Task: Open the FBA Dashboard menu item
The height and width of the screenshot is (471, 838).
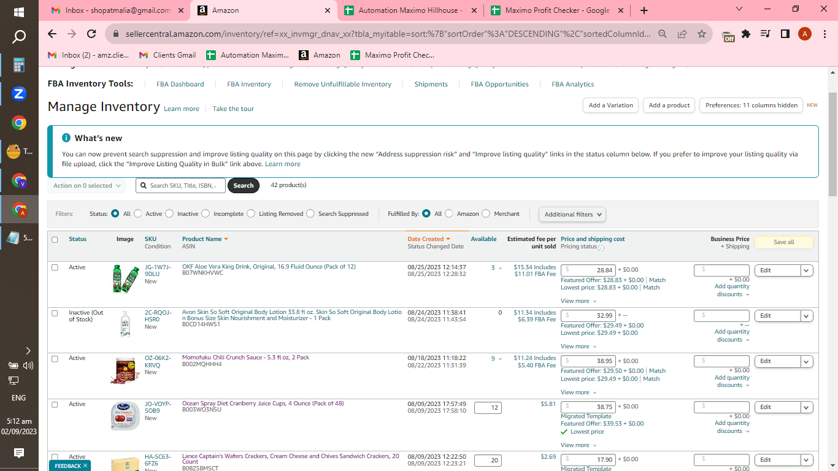Action: 180,84
